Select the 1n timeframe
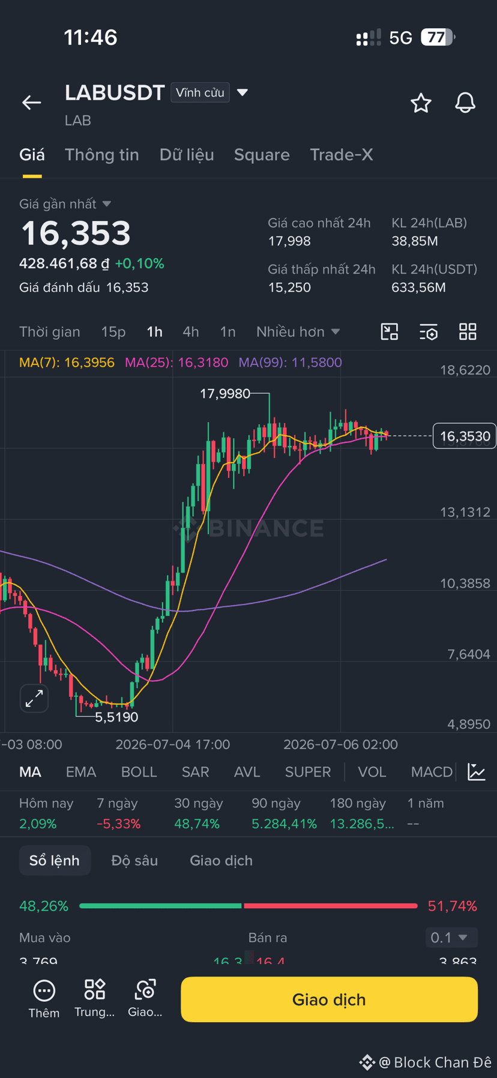The image size is (497, 1078). 227,332
